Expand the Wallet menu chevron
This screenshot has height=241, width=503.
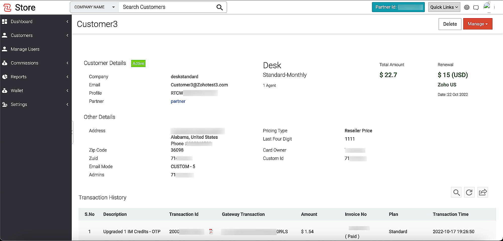point(67,91)
